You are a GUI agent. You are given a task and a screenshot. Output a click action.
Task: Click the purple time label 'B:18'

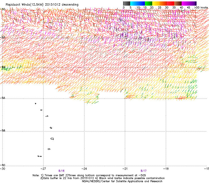pyautogui.click(x=62, y=171)
